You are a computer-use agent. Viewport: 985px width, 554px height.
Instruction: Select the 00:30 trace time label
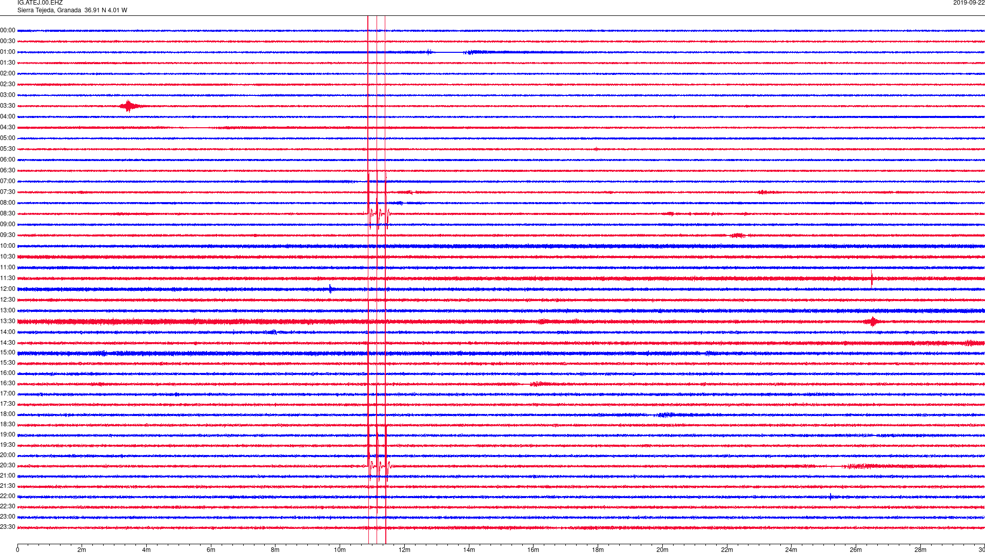[x=8, y=41]
